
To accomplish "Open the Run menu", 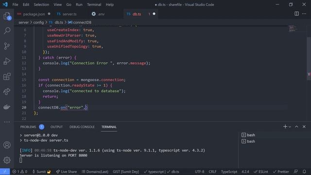I will (79, 4).
